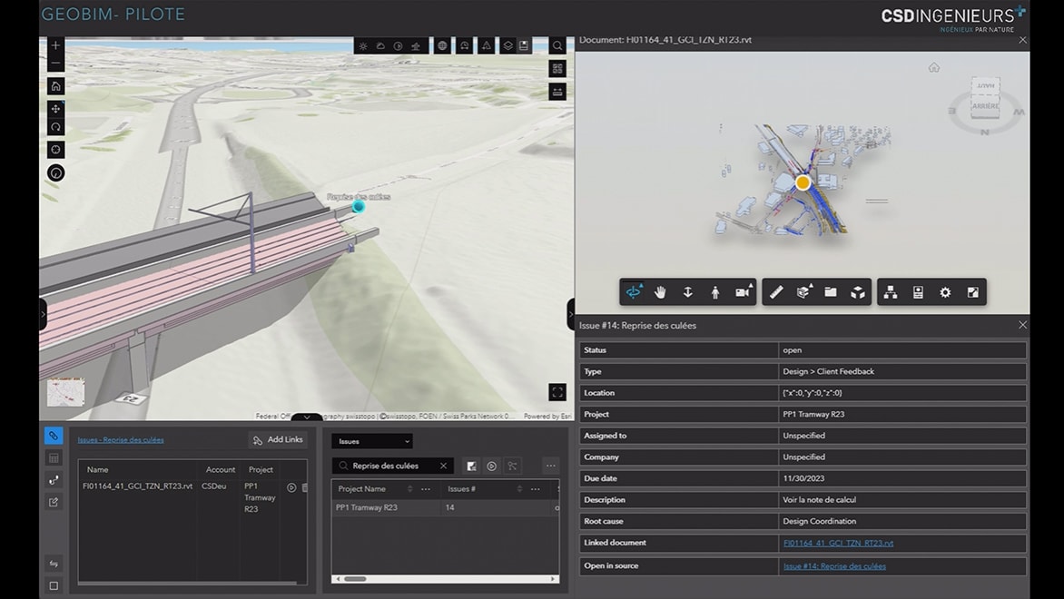
Task: Open the Layers icon in map toolbar
Action: 508,45
